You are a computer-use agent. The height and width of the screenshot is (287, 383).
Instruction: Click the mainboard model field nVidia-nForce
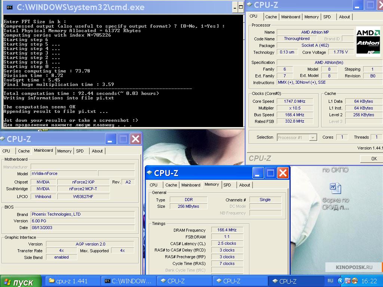64,173
